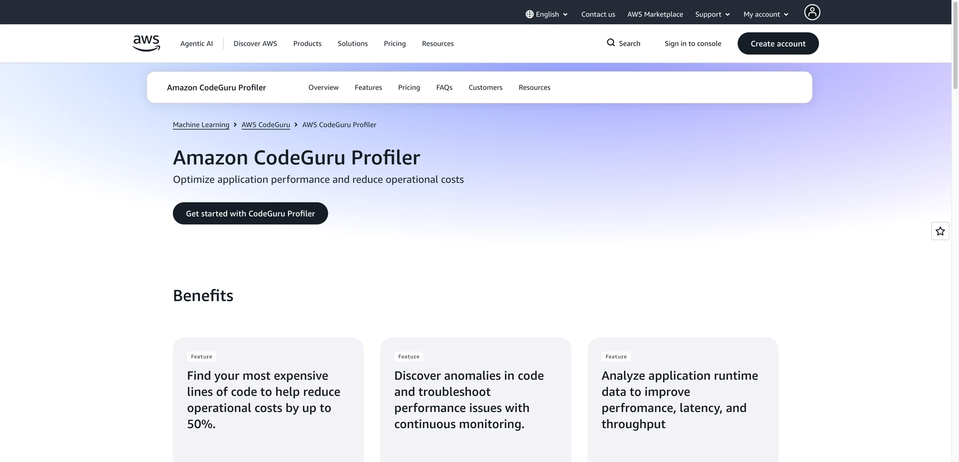Open the Support dropdown menu
The image size is (959, 462).
click(x=712, y=14)
